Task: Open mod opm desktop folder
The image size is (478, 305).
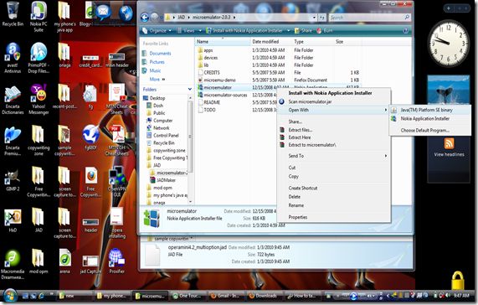Action: [x=39, y=261]
